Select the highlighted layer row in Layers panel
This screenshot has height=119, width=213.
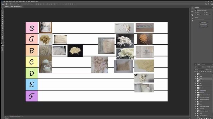coord(203,79)
